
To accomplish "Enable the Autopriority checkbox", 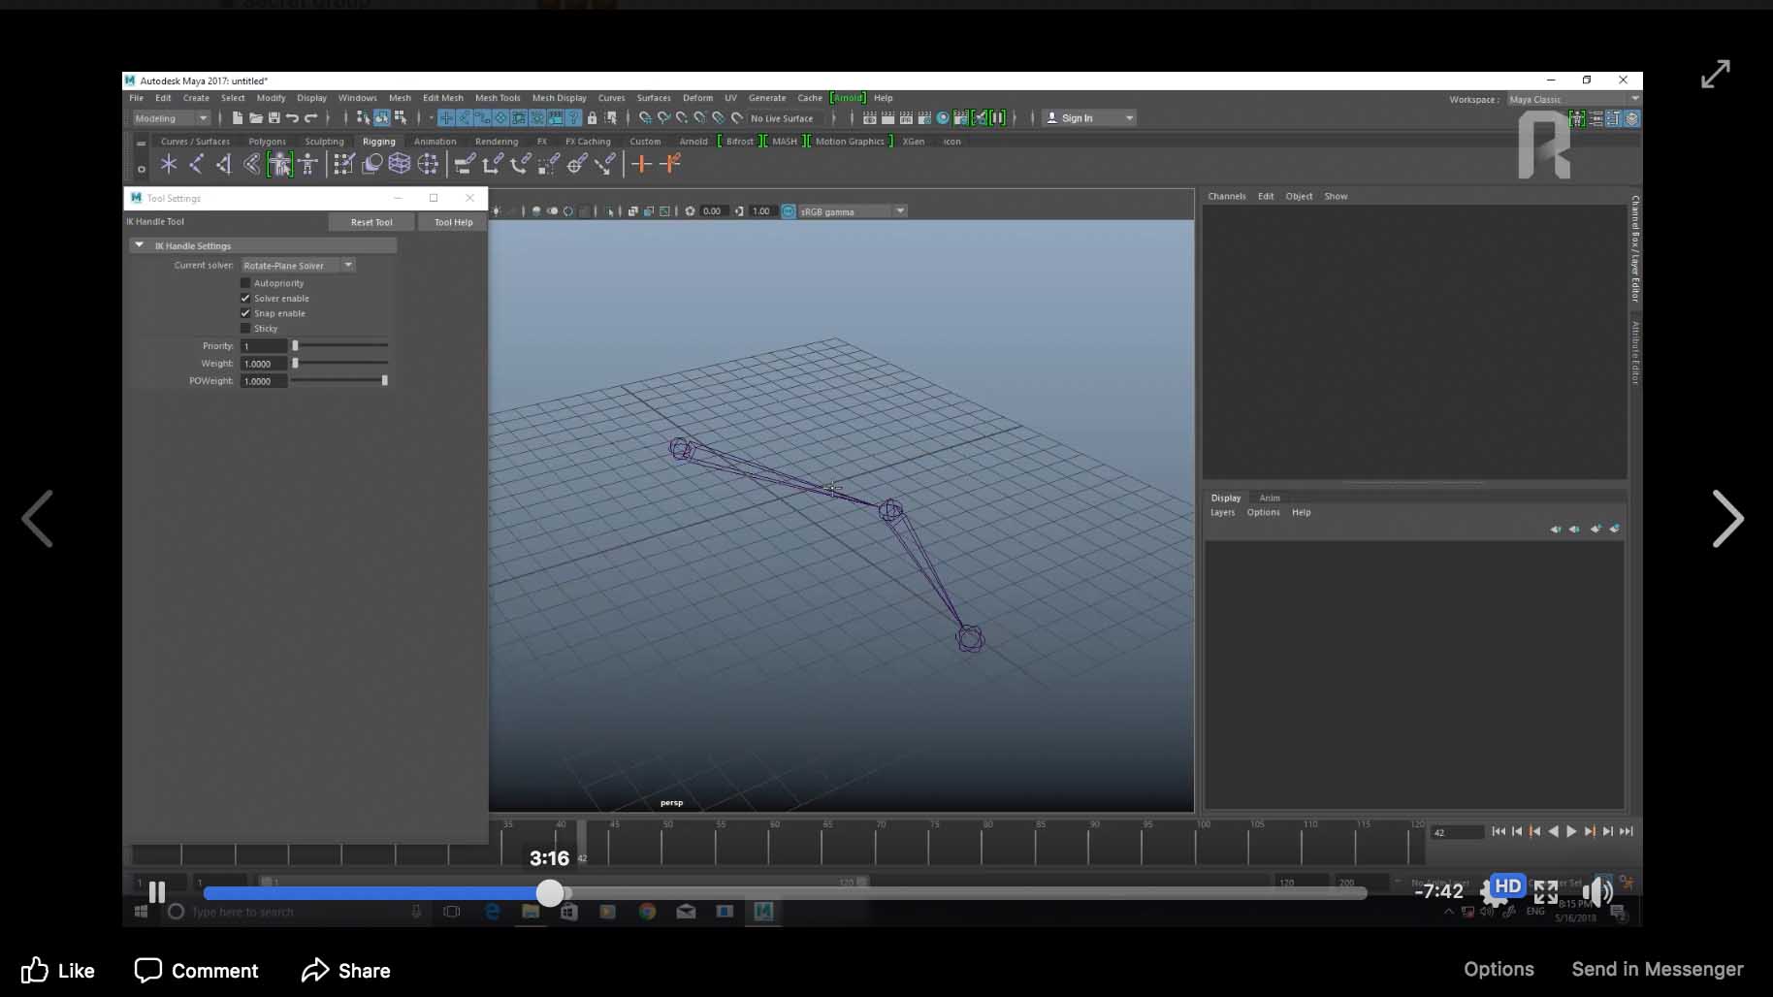I will tap(245, 283).
